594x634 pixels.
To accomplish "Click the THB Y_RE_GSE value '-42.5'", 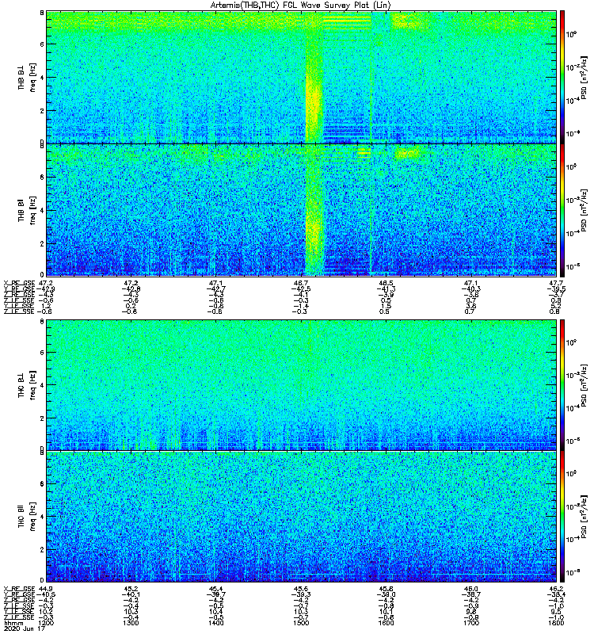I will [301, 288].
